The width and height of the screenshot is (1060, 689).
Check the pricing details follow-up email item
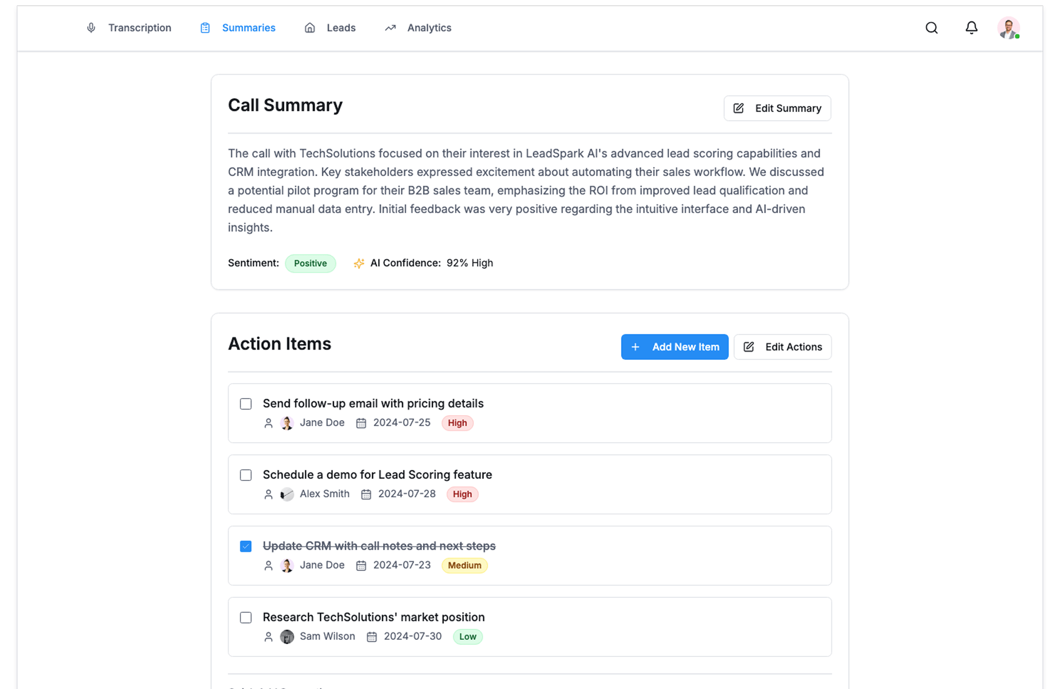tap(246, 404)
